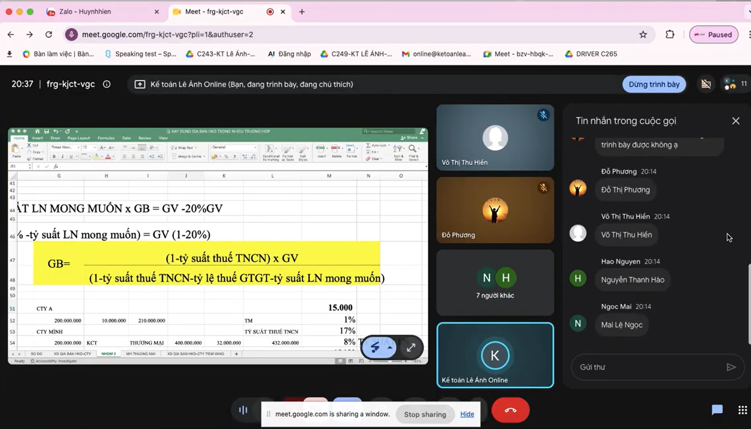This screenshot has width=751, height=429.
Task: Toggle Underline in the Excel ribbon
Action: (x=71, y=156)
